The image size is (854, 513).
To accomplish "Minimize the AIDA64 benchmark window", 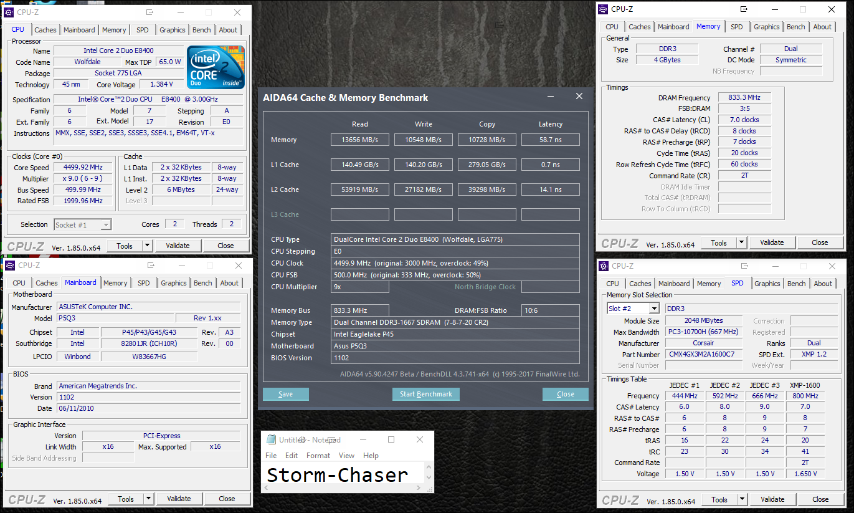I will pos(551,97).
